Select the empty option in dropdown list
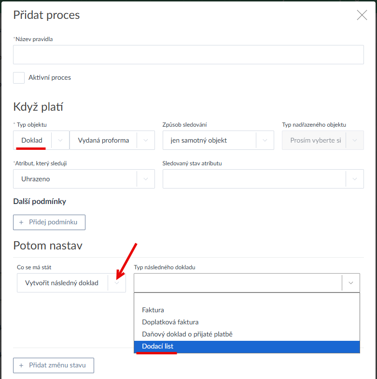The image size is (377, 379). [x=246, y=299]
